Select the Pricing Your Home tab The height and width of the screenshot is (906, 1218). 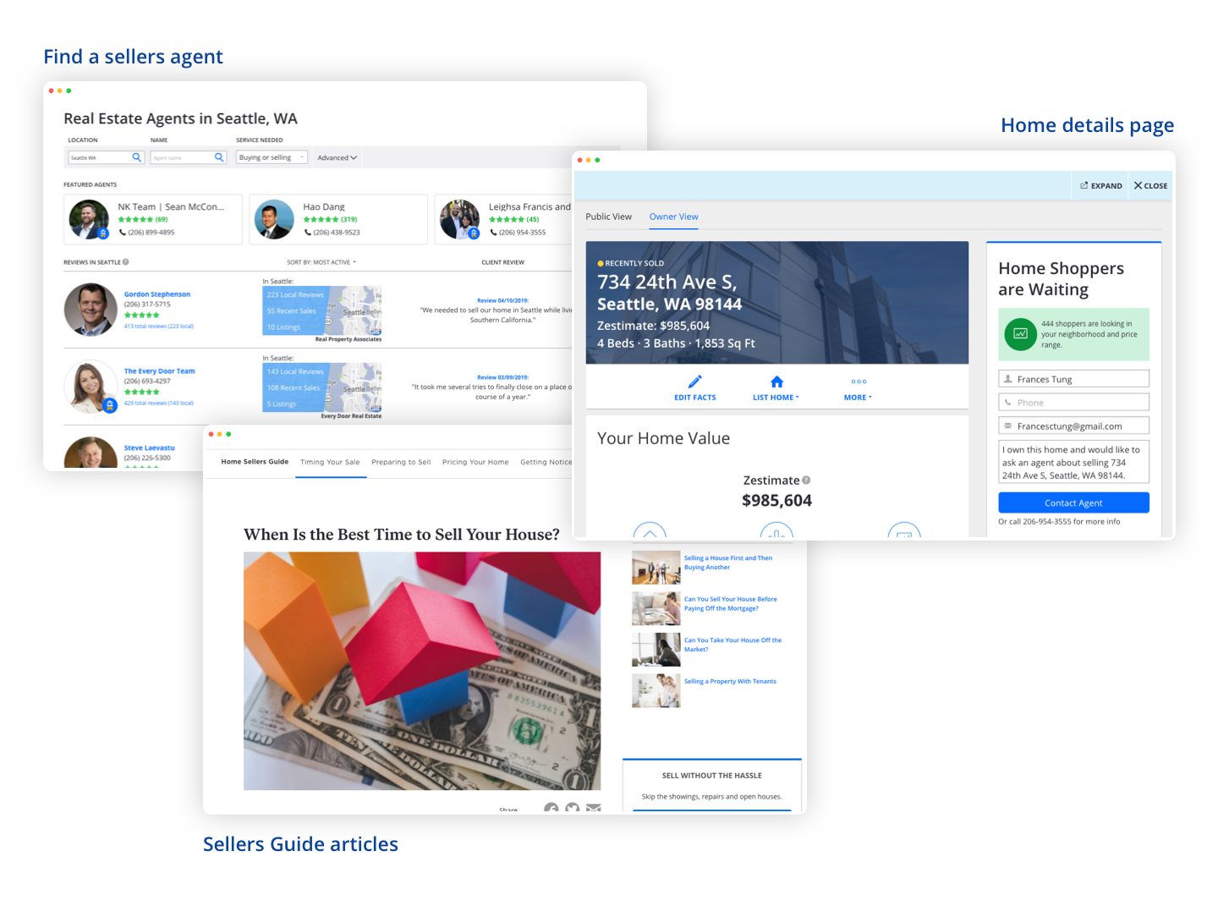point(475,463)
